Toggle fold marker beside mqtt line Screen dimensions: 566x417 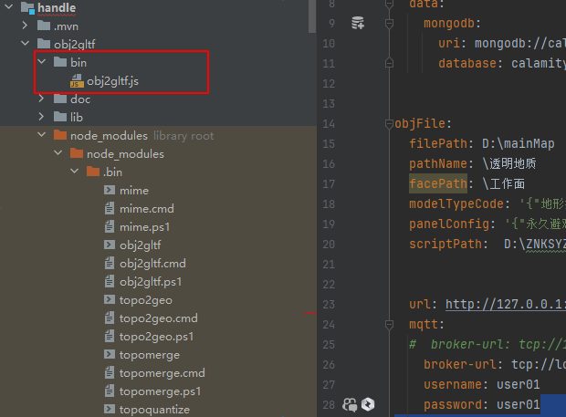tap(389, 325)
